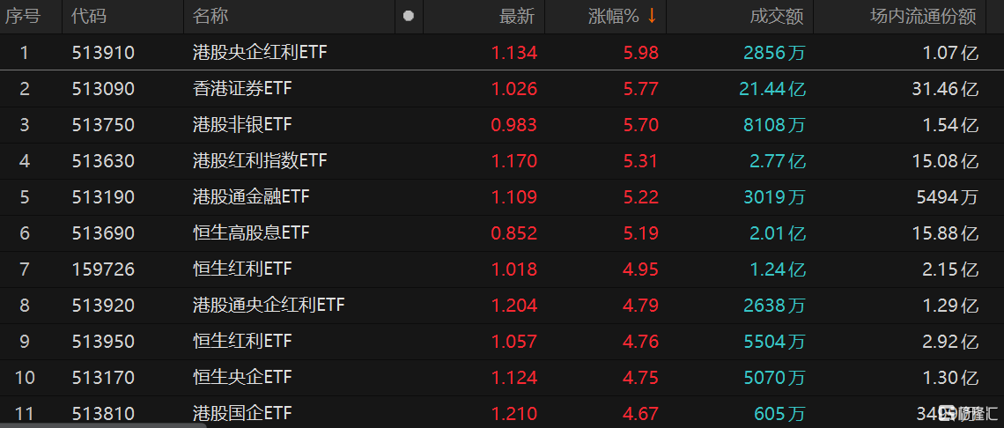
Task: Open 港股通央企红利ETF details
Action: pos(269,306)
